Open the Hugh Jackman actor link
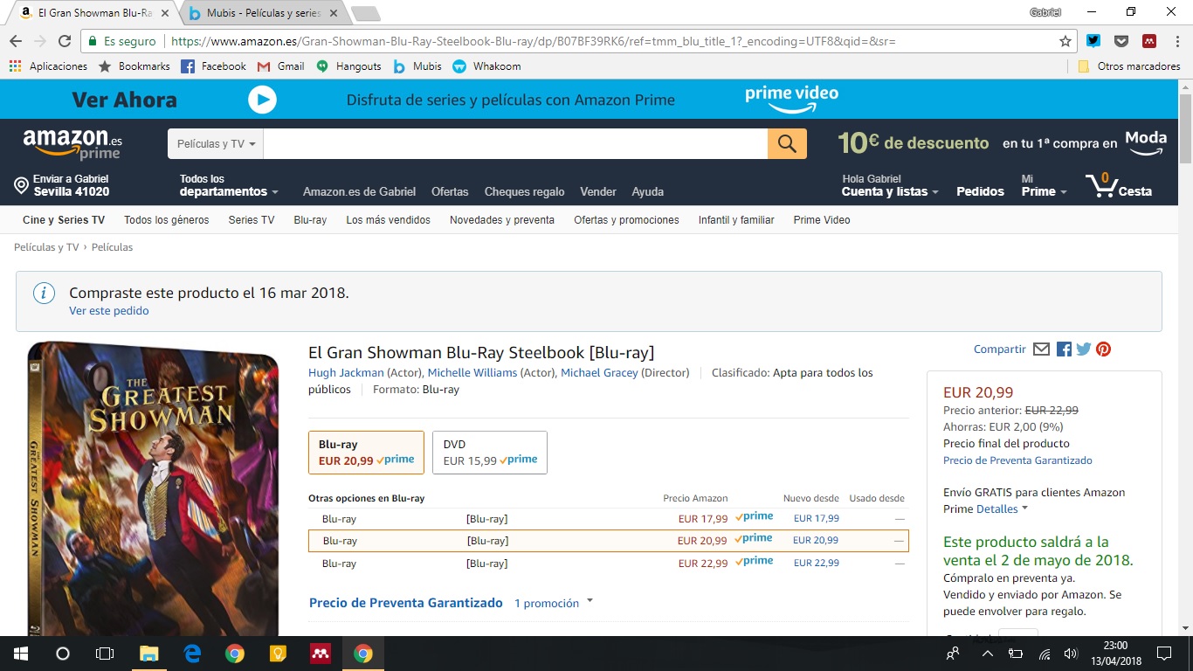 tap(346, 373)
